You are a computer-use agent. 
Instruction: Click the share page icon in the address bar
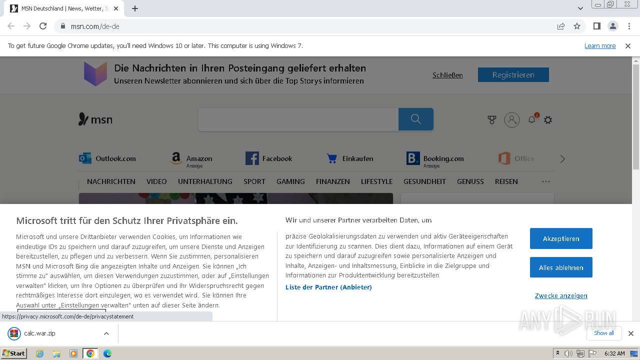click(x=561, y=26)
